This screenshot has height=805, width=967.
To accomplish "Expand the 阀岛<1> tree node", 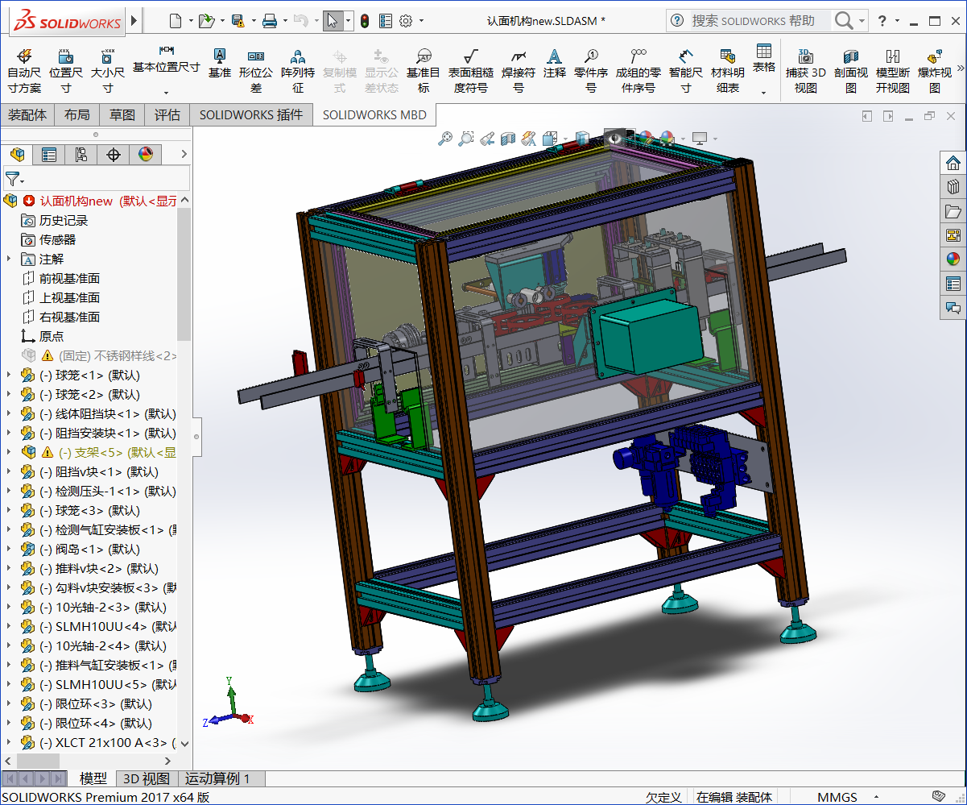I will [x=9, y=549].
